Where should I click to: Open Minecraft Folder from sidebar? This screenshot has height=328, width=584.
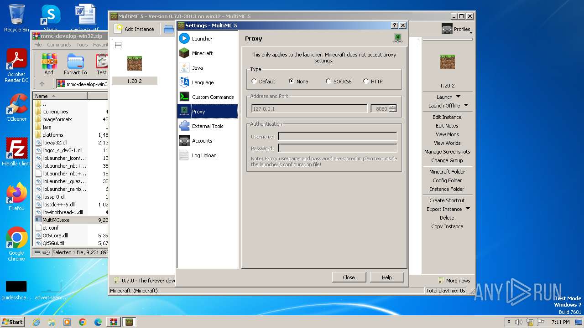447,172
